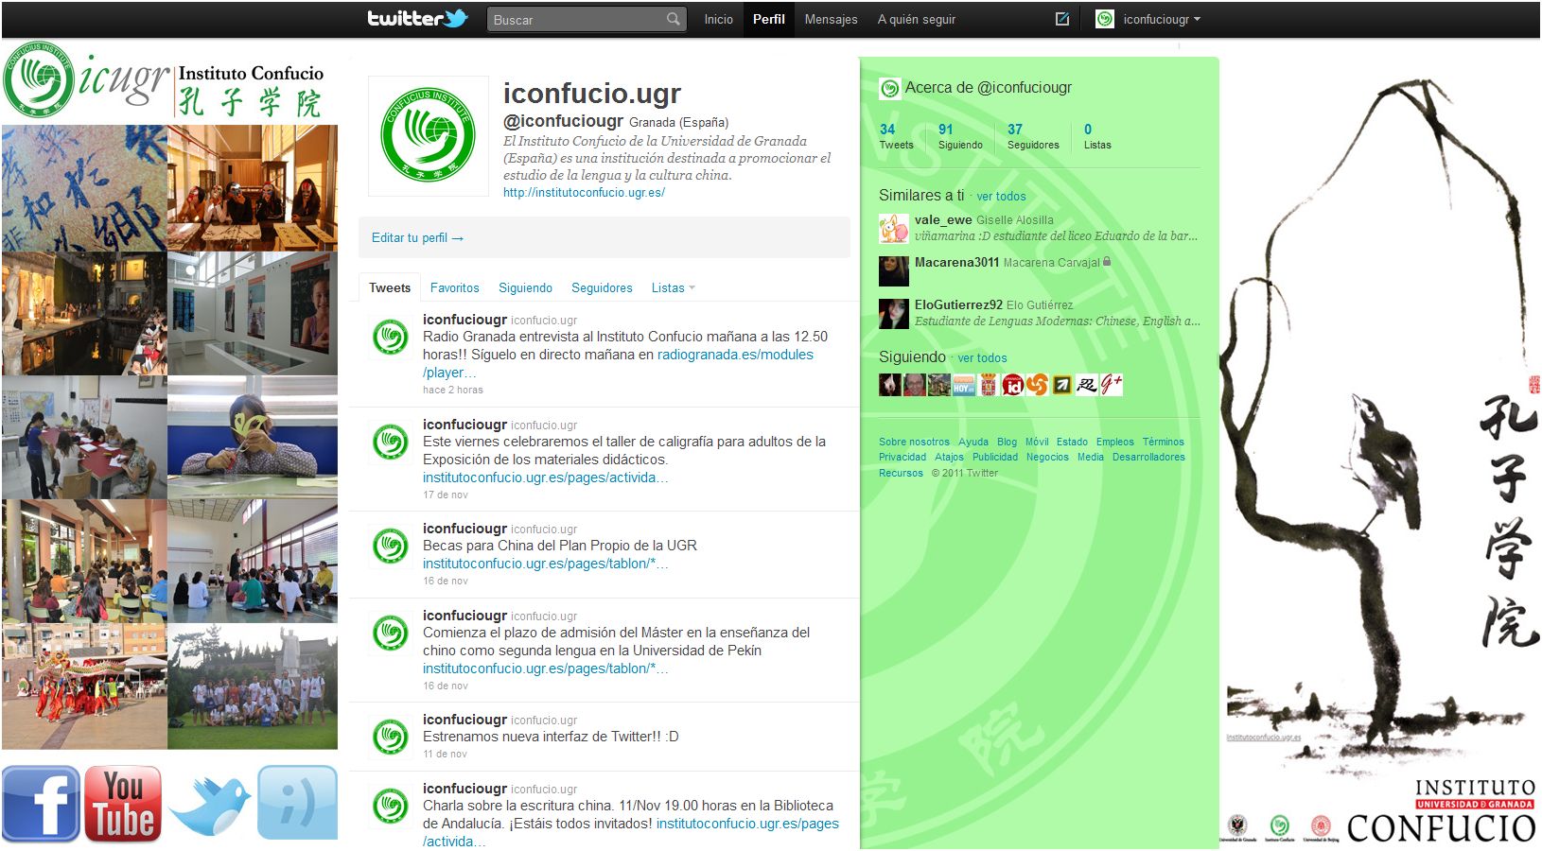Click the dragon dance photo in left banner
This screenshot has height=851, width=1542.
(84, 686)
